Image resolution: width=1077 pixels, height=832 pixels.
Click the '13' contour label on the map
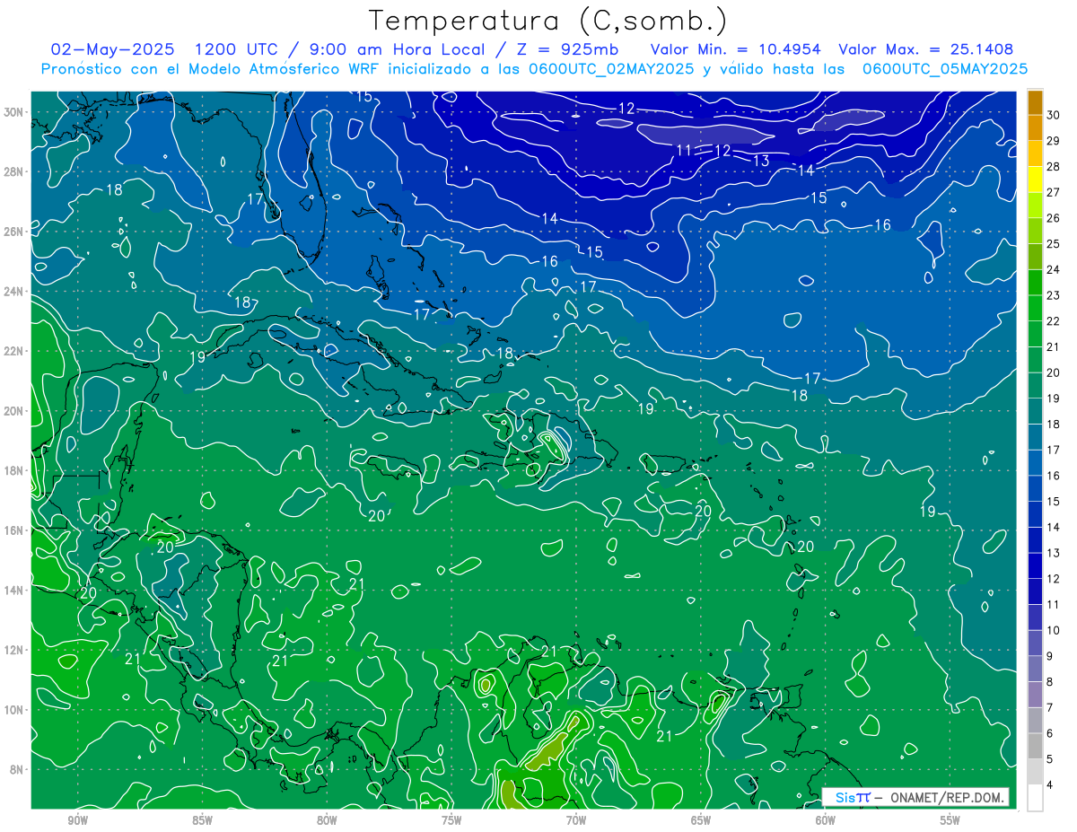(761, 162)
